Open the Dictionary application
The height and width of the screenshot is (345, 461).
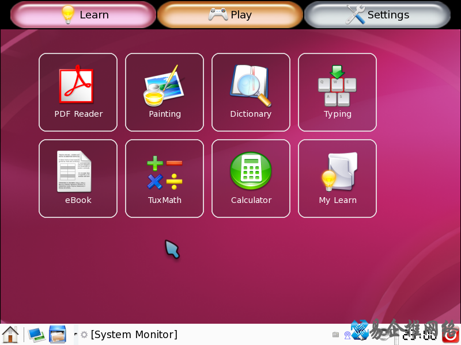[251, 92]
